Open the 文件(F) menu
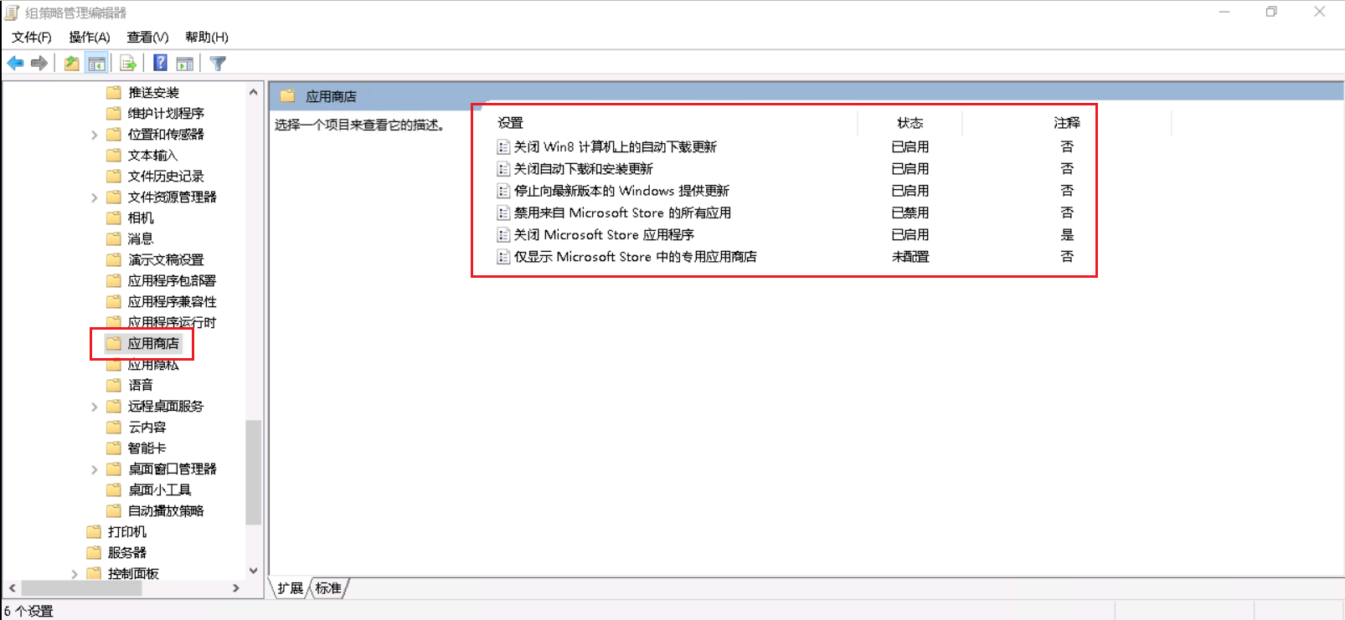 click(31, 37)
